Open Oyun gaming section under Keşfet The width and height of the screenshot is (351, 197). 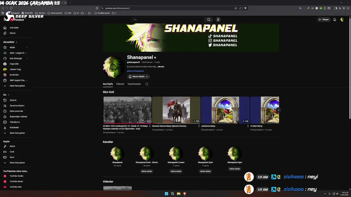click(12, 157)
